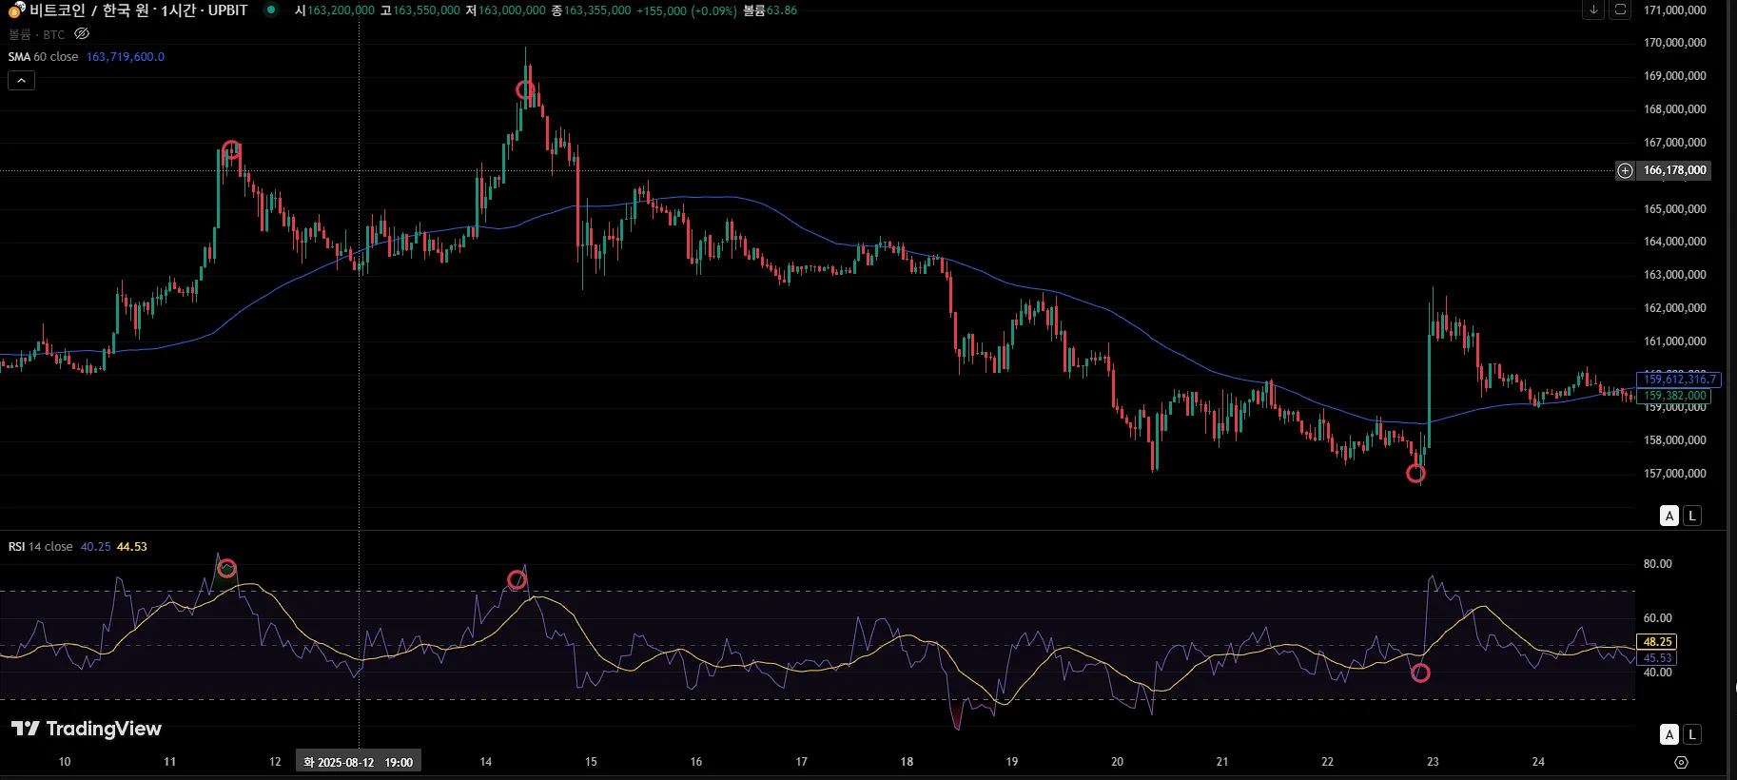1737x780 pixels.
Task: Select the RSI 14 close legend
Action: (x=41, y=547)
